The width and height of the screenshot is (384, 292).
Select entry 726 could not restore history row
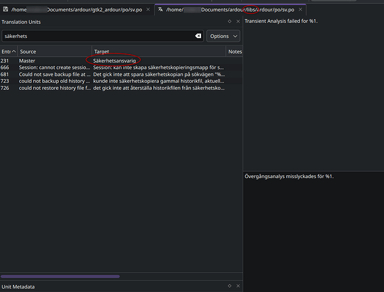tap(121, 88)
